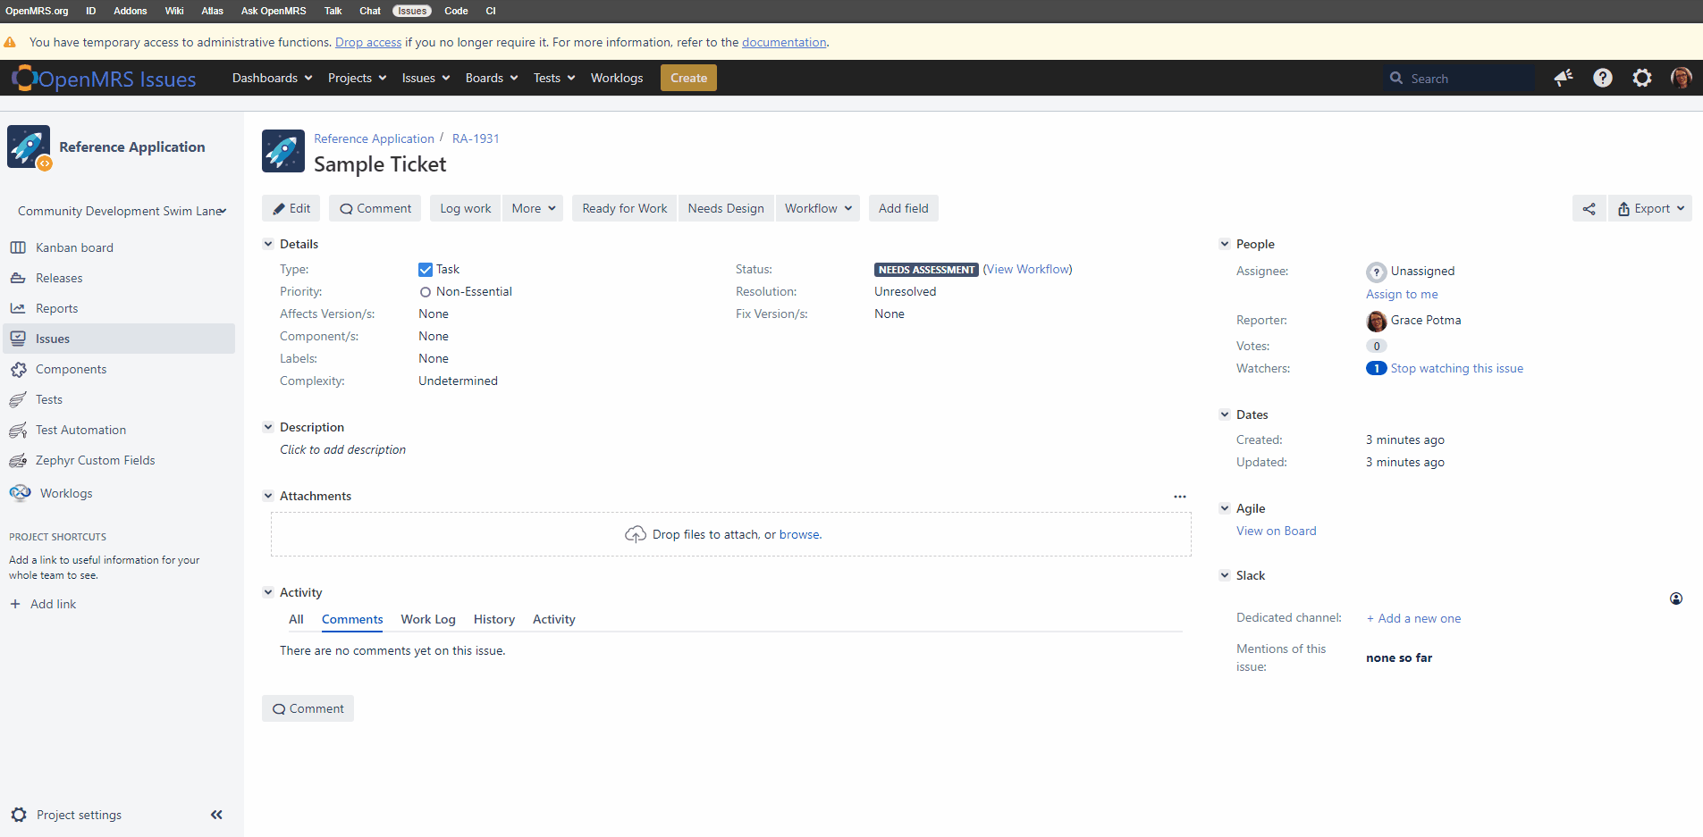Click the View Workflow link

pos(1028,269)
